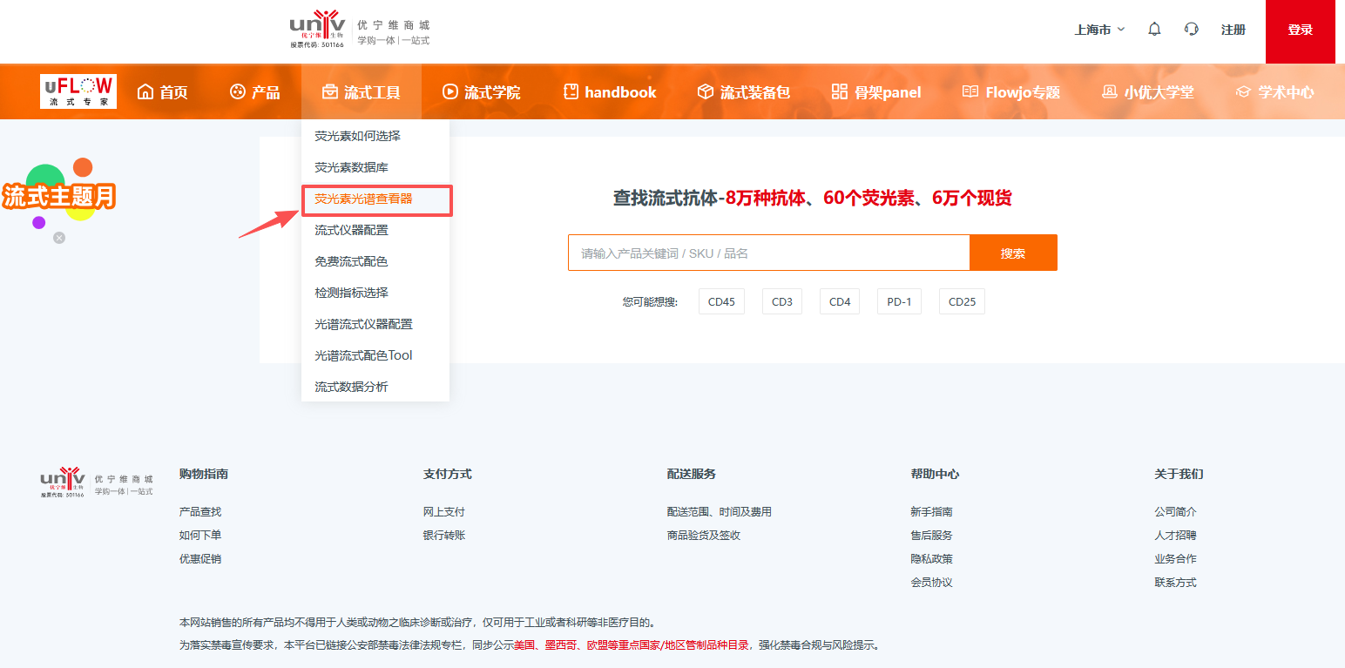Click the CD4 suggested search tag
1345x668 pixels.
[x=840, y=302]
